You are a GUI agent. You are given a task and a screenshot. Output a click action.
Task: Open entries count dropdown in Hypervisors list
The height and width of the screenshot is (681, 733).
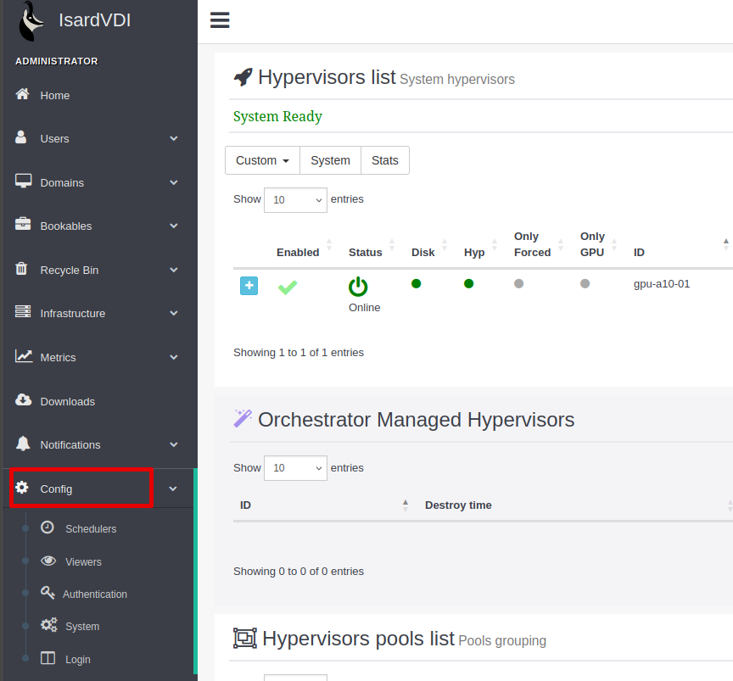pyautogui.click(x=295, y=200)
